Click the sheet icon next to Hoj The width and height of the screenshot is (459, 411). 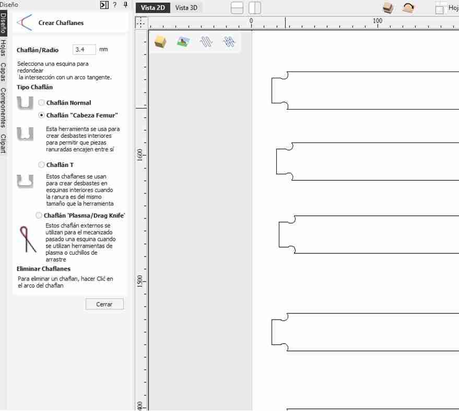(x=439, y=9)
